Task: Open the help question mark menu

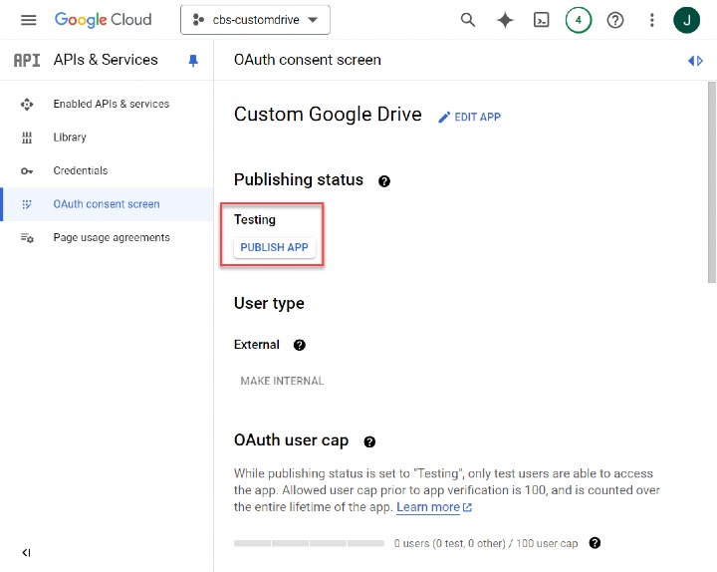Action: tap(615, 20)
